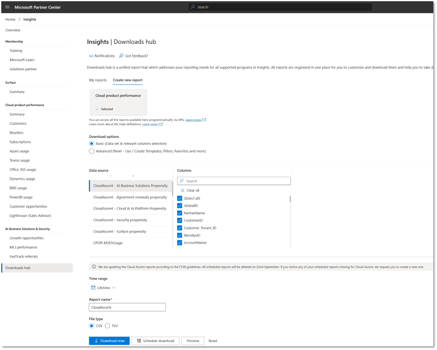Viewport: 437px width, 350px height.
Task: Open Overview in the sidebar
Action: (13, 30)
